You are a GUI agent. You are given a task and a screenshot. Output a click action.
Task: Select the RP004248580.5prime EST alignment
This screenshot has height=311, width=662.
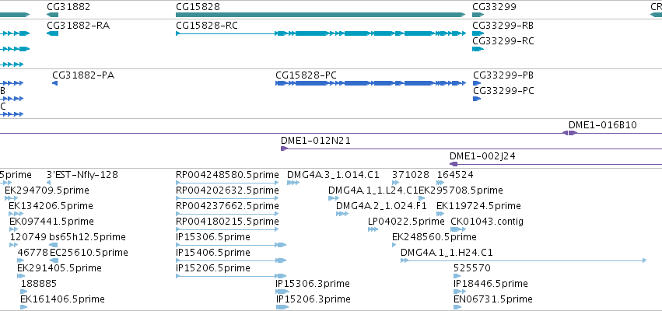[227, 183]
